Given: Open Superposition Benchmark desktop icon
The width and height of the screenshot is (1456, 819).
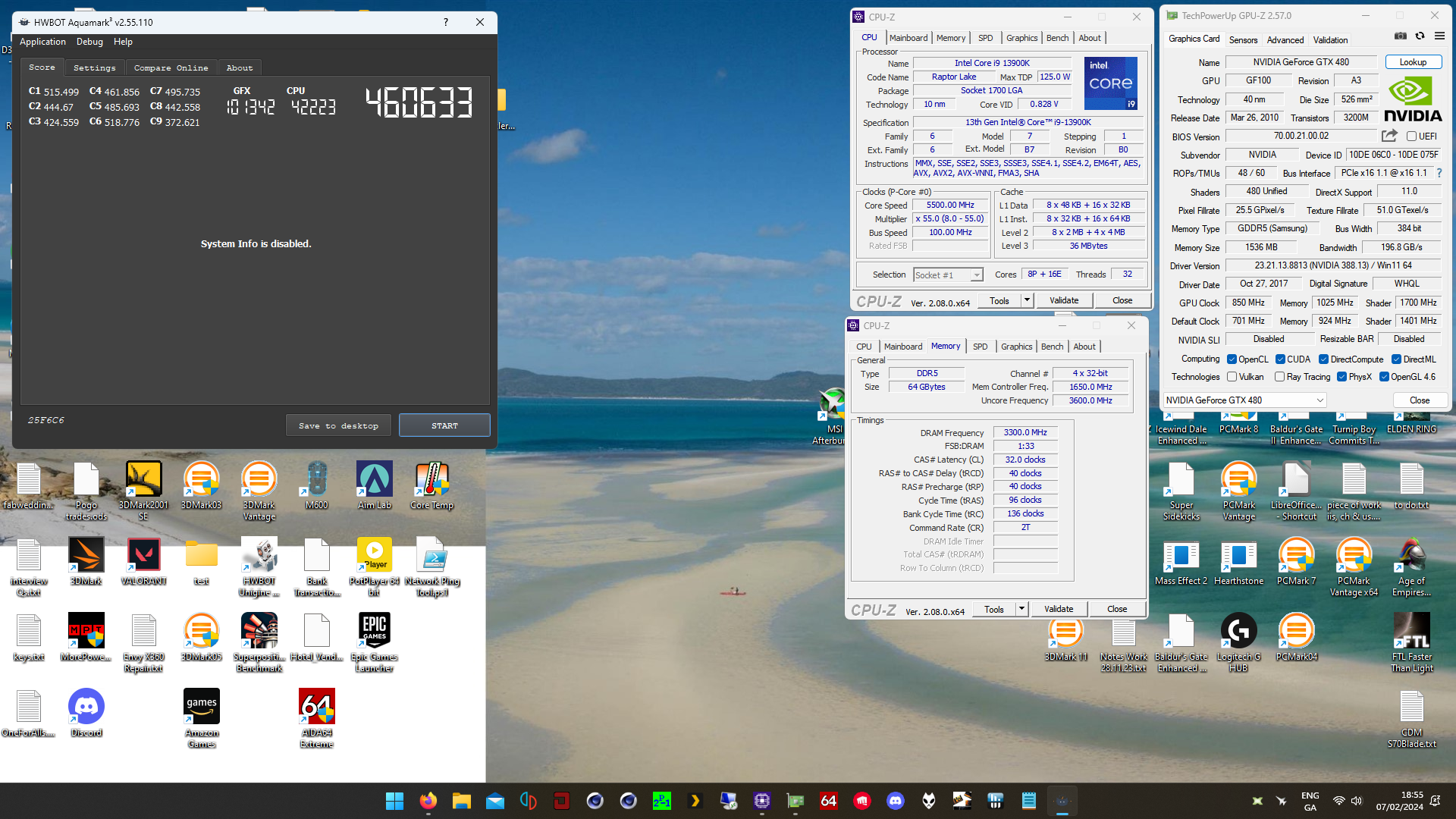Looking at the screenshot, I should point(259,642).
